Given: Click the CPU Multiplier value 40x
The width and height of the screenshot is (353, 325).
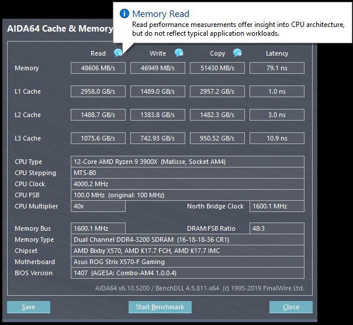Looking at the screenshot, I should coord(98,206).
